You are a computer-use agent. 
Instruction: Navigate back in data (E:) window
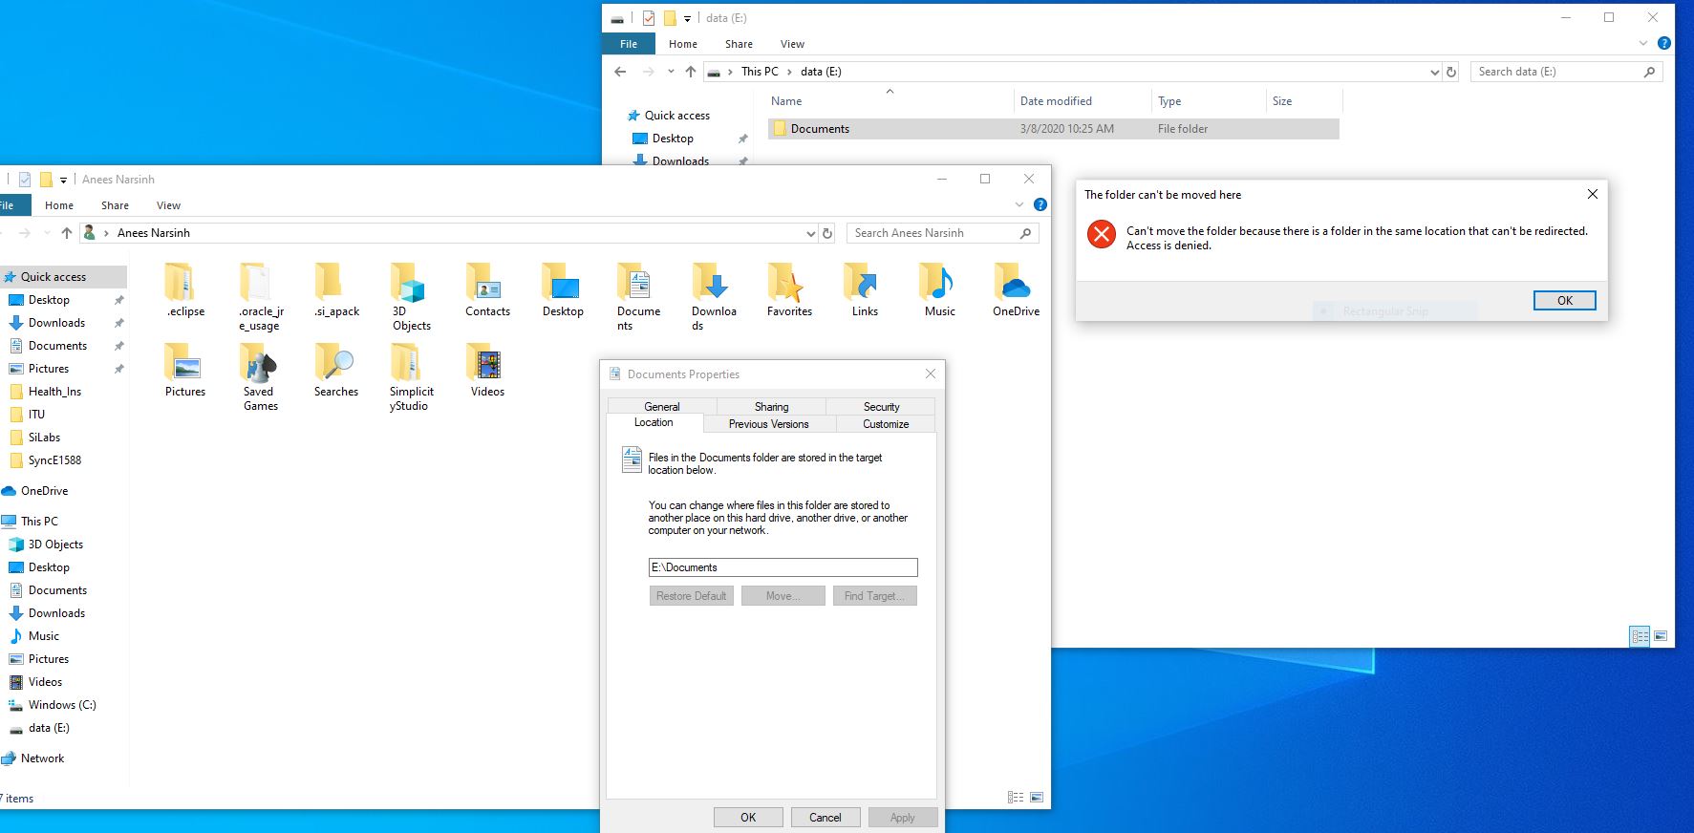tap(620, 72)
